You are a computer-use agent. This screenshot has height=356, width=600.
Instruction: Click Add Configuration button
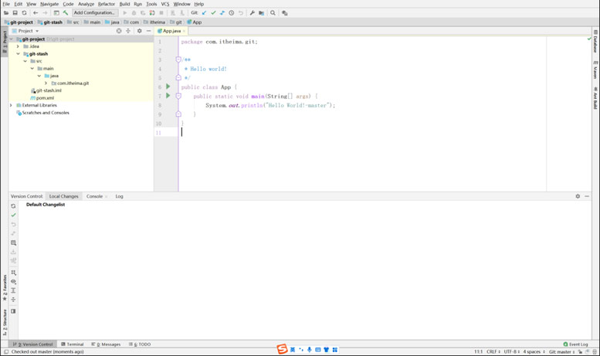pyautogui.click(x=94, y=12)
